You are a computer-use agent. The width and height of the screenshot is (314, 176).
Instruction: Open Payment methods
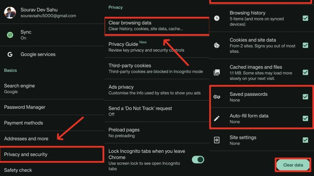pos(52,123)
